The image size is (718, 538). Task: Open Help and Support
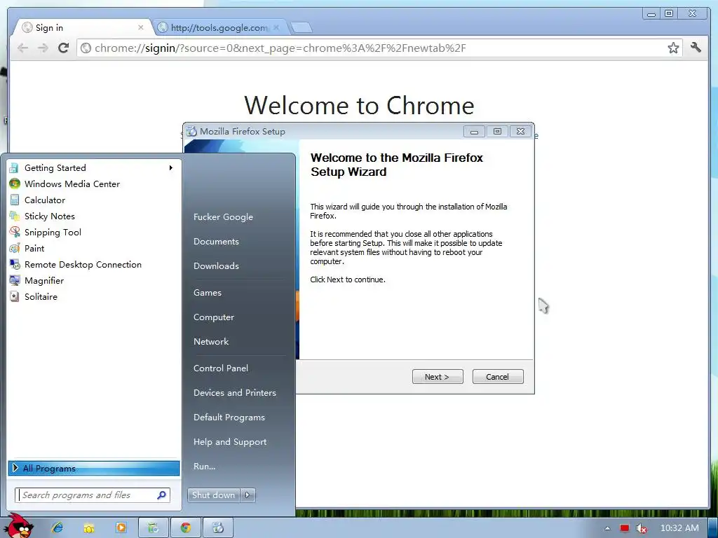(230, 442)
